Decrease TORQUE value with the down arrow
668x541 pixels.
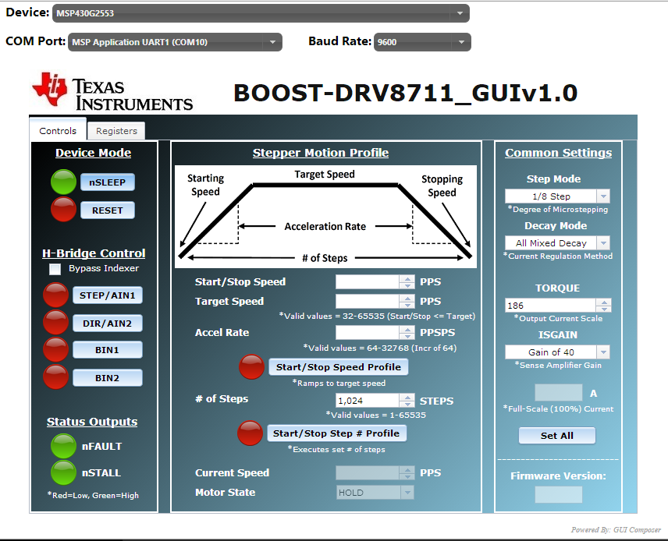604,309
